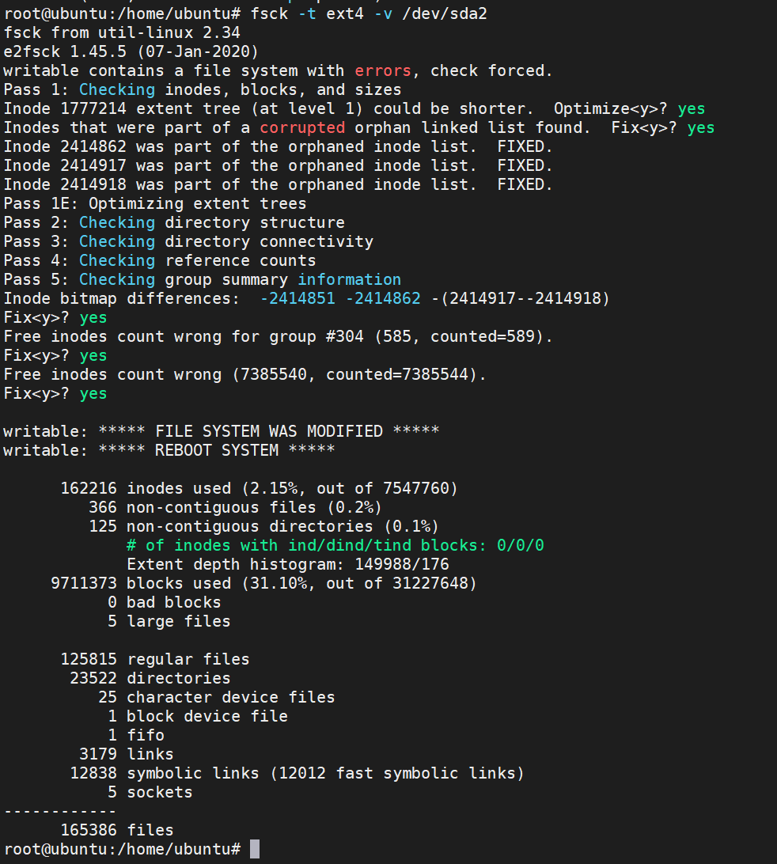Click the "12838 symbolic links" line
The width and height of the screenshot is (777, 864).
[x=165, y=773]
